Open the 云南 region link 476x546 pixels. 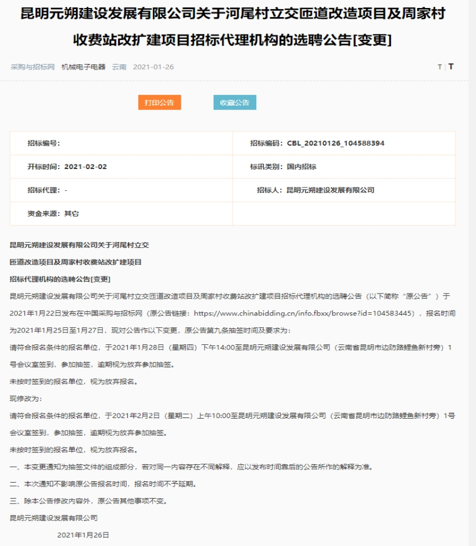pyautogui.click(x=119, y=67)
